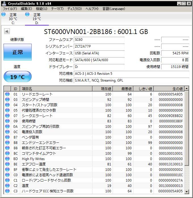Click raw value 000009DEBBD2 in row 07

tap(171, 116)
